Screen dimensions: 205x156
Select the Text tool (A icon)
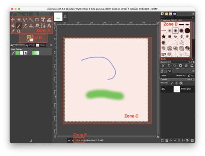tap(49, 25)
